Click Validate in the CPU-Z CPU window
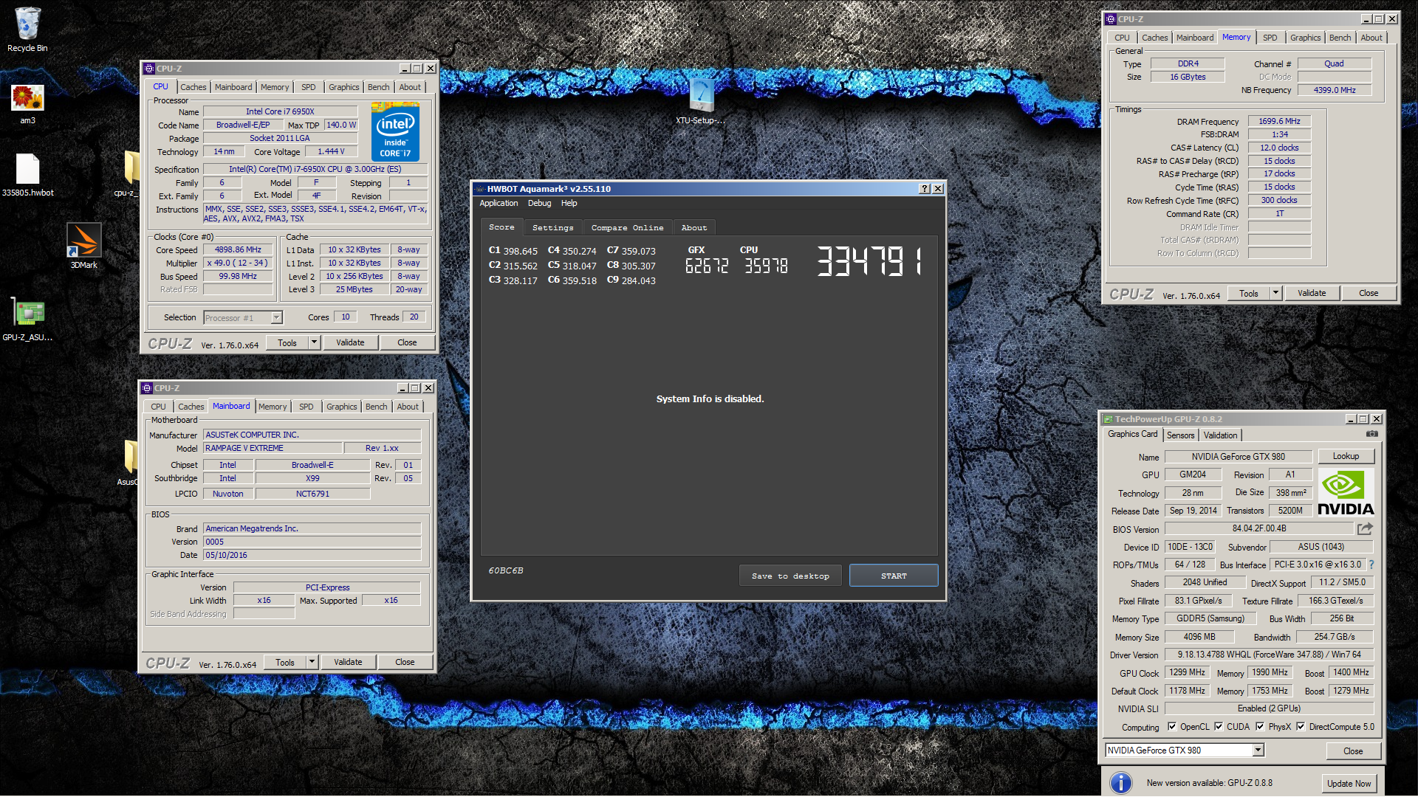The height and width of the screenshot is (797, 1418). point(350,343)
